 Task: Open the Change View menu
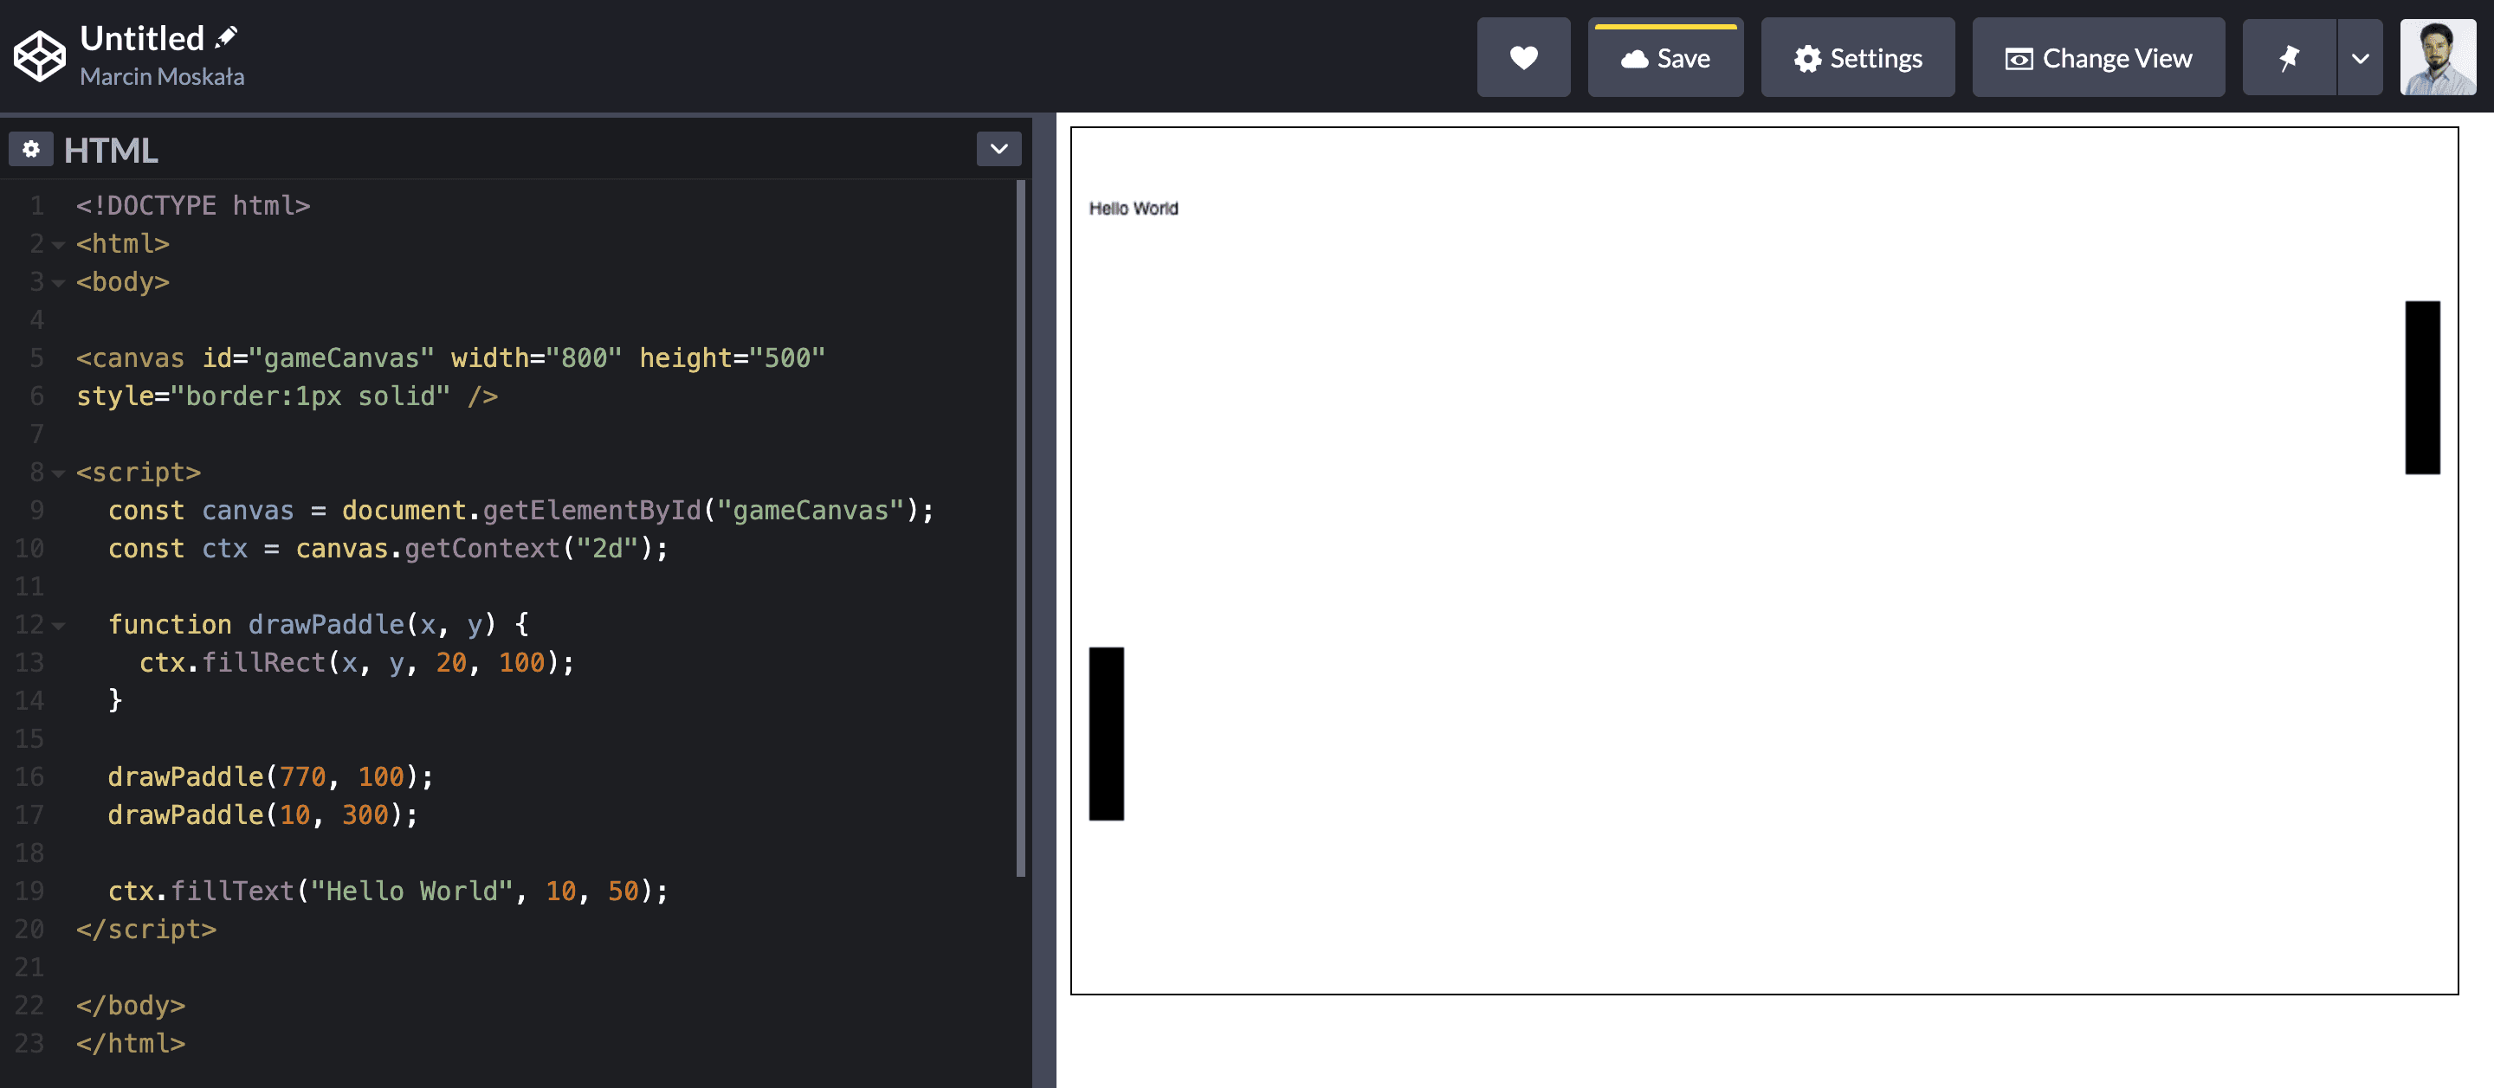click(x=2098, y=58)
